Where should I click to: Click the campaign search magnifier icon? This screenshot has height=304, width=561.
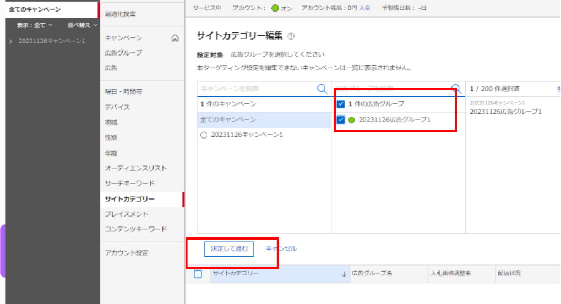(322, 89)
